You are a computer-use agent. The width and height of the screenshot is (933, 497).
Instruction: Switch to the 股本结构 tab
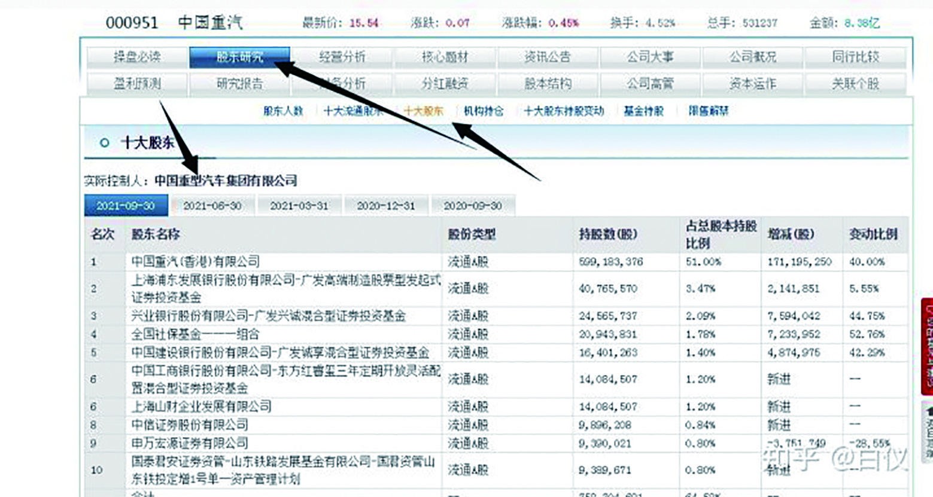tap(547, 84)
